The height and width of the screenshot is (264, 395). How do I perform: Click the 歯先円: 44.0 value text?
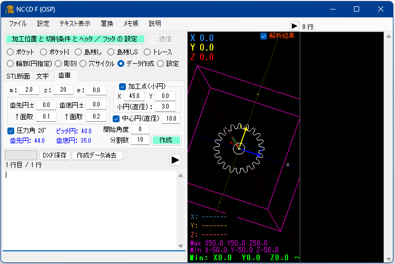[27, 141]
